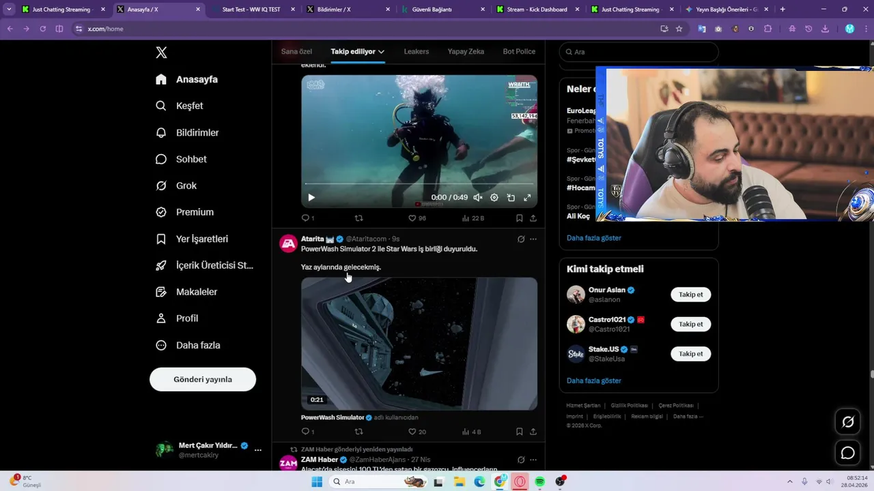Bookmark the diver video post
Screen dimensions: 874x491
tap(519, 218)
